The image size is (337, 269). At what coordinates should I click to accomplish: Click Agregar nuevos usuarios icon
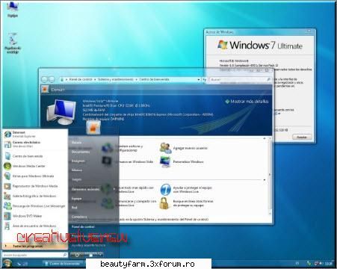click(x=165, y=148)
